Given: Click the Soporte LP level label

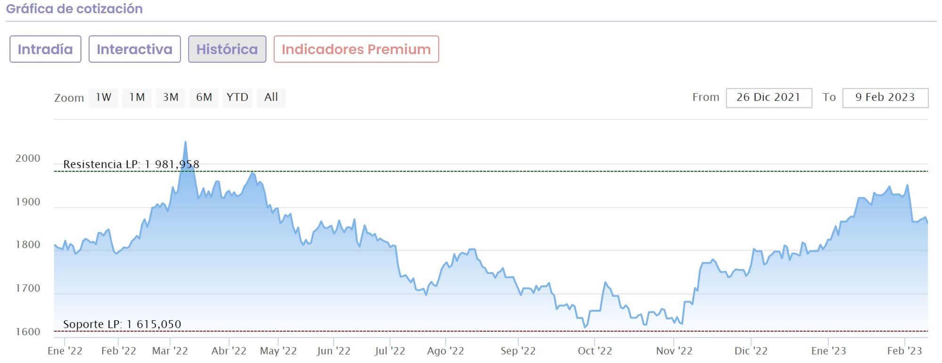Looking at the screenshot, I should (122, 324).
